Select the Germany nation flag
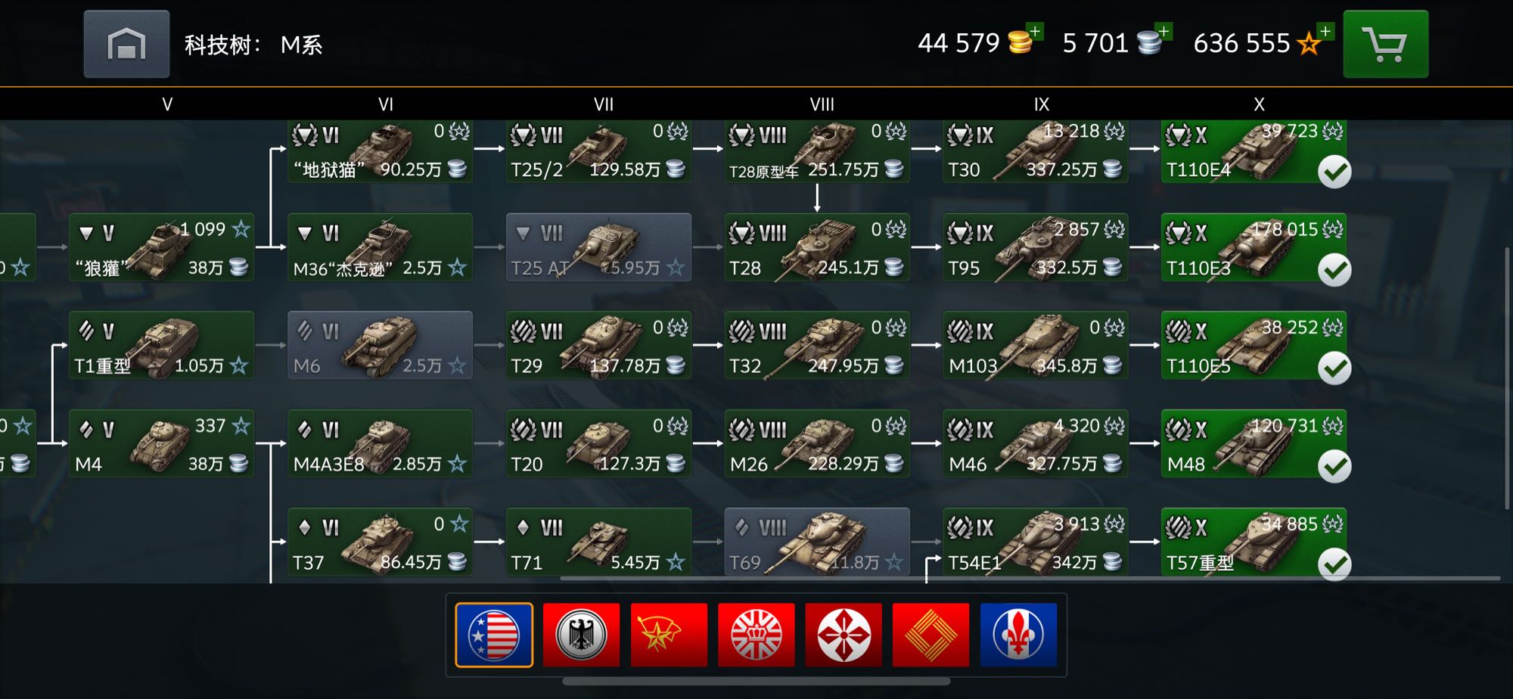 tap(581, 635)
